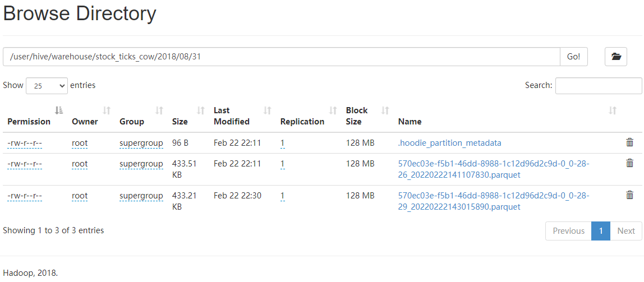Click the Name column header text

pos(410,122)
